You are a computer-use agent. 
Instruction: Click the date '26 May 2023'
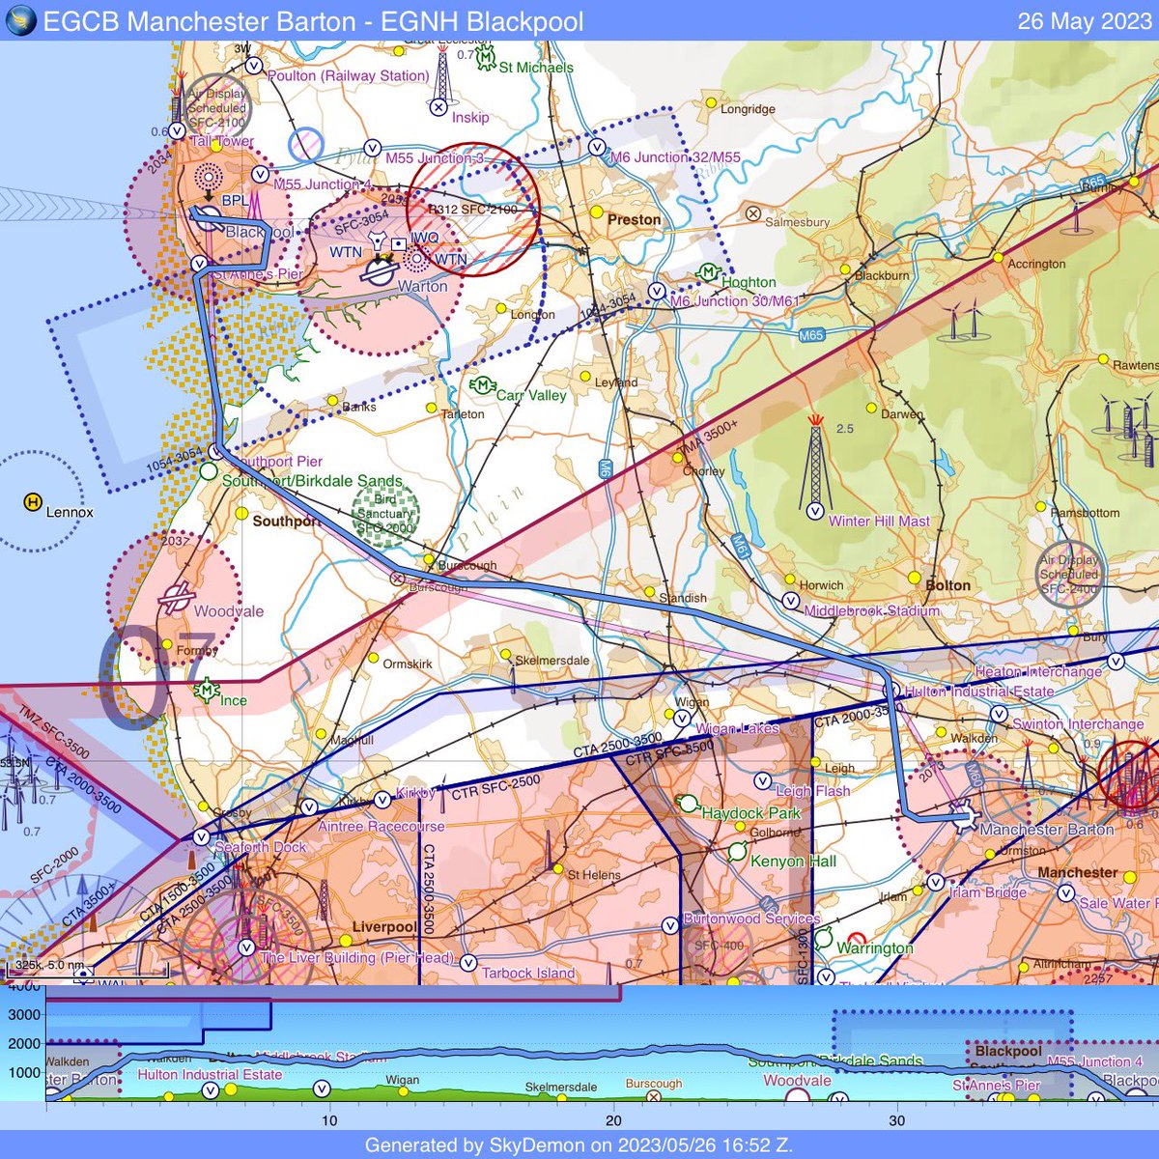(1085, 21)
